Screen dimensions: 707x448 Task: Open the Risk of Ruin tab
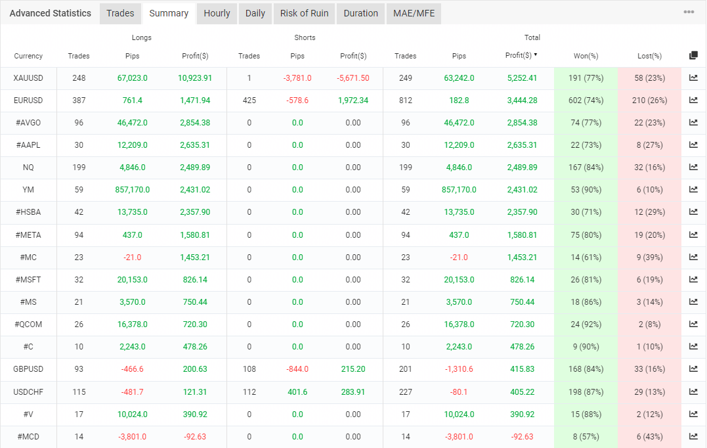pyautogui.click(x=305, y=14)
